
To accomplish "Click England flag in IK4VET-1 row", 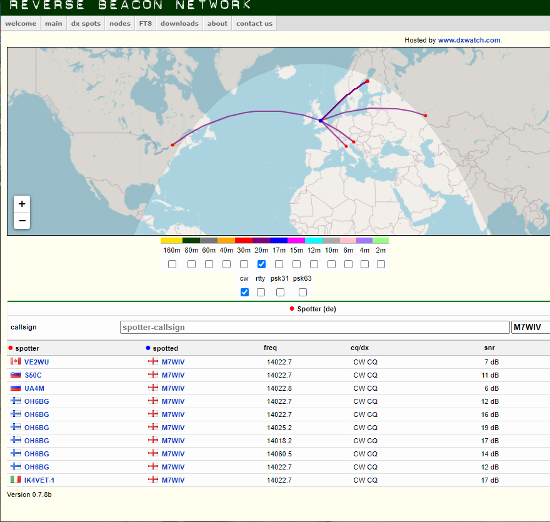I will [x=153, y=479].
